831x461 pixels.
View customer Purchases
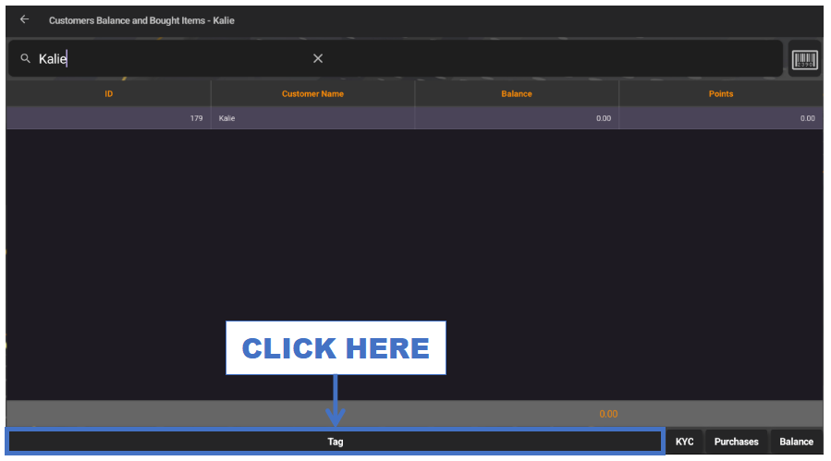(736, 442)
